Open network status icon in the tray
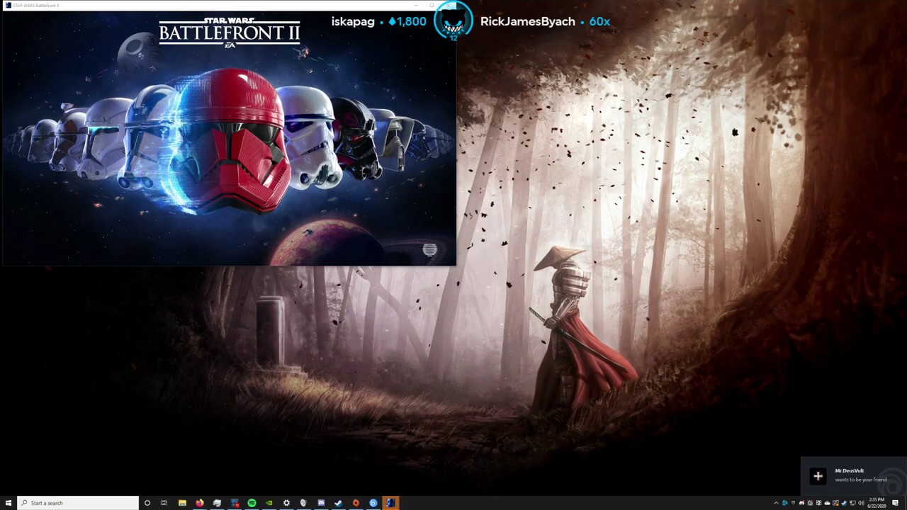The image size is (907, 510). click(x=852, y=503)
